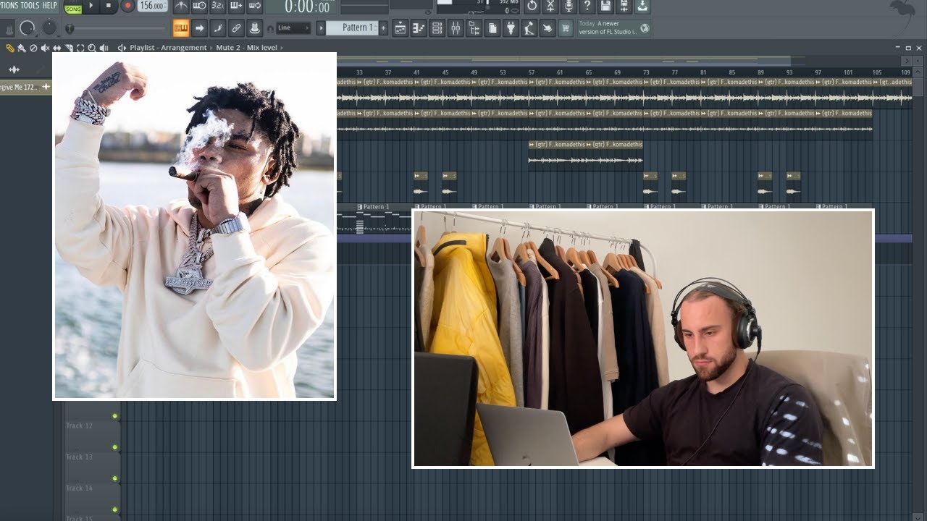Image resolution: width=927 pixels, height=521 pixels.
Task: Click the song position slider handle
Action: click(70, 28)
